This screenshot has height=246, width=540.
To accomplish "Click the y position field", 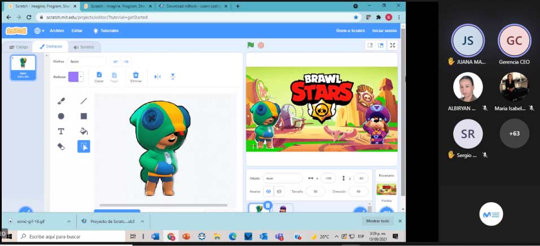I will click(x=361, y=178).
